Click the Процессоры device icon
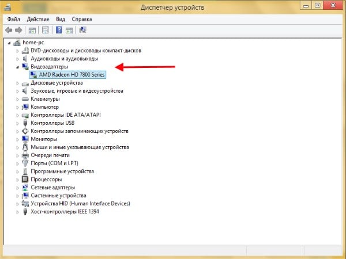The height and width of the screenshot is (259, 346). tap(25, 179)
